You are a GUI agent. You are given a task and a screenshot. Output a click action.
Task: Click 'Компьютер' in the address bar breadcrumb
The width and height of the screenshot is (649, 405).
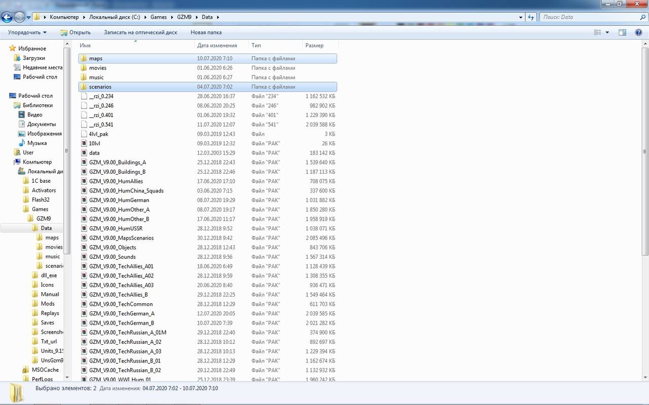pos(64,17)
